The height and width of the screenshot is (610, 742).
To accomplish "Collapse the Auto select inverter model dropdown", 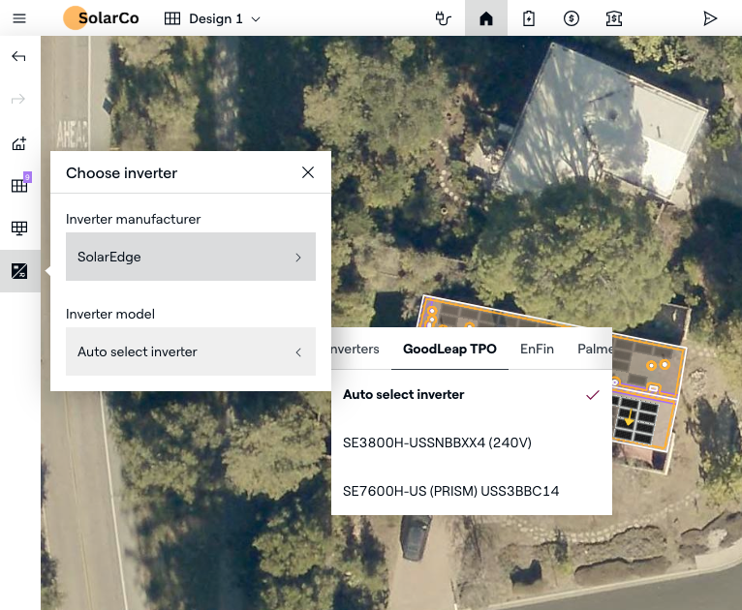I will point(191,351).
